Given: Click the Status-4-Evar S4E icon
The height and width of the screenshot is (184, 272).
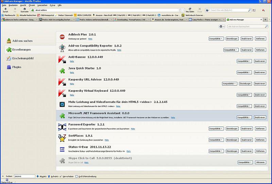Looking at the screenshot, I should tap(62, 149).
